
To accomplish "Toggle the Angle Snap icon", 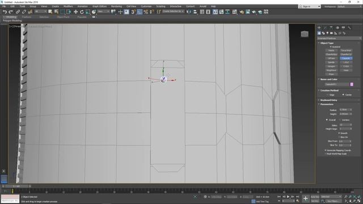I will (x=140, y=12).
